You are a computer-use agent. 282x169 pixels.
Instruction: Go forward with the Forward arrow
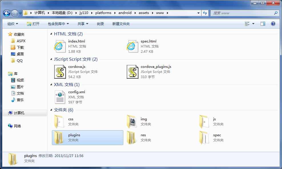pyautogui.click(x=15, y=13)
